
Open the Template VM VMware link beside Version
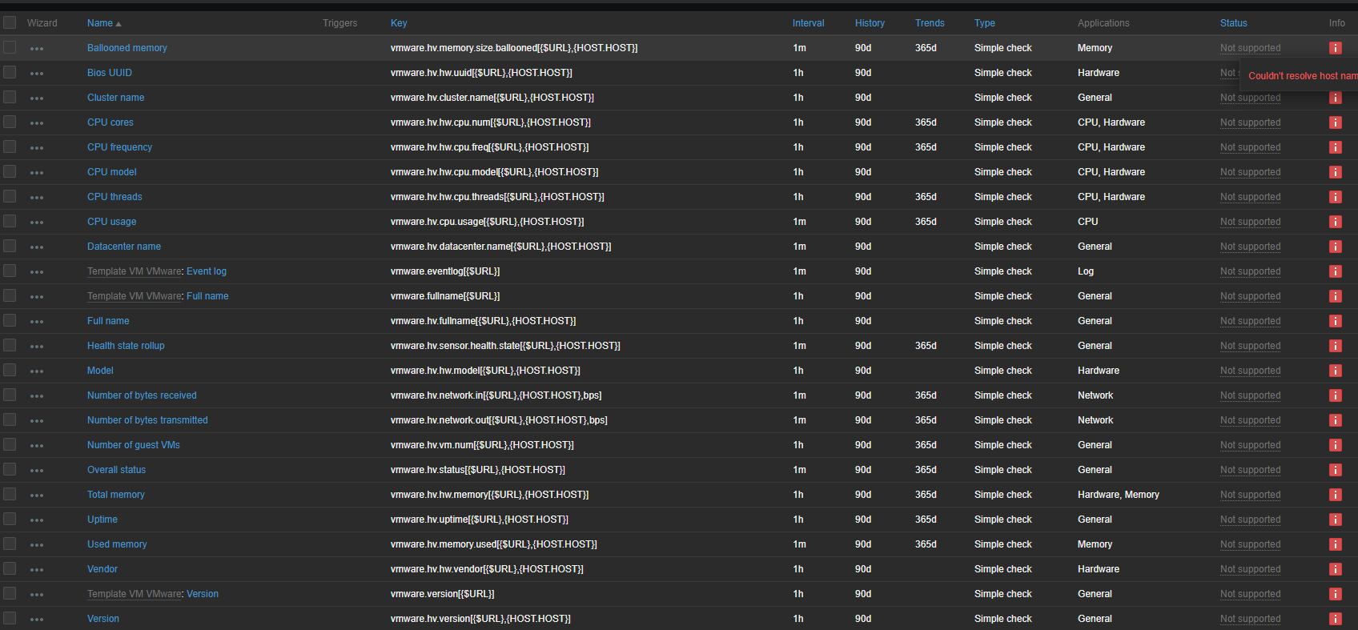coord(135,594)
